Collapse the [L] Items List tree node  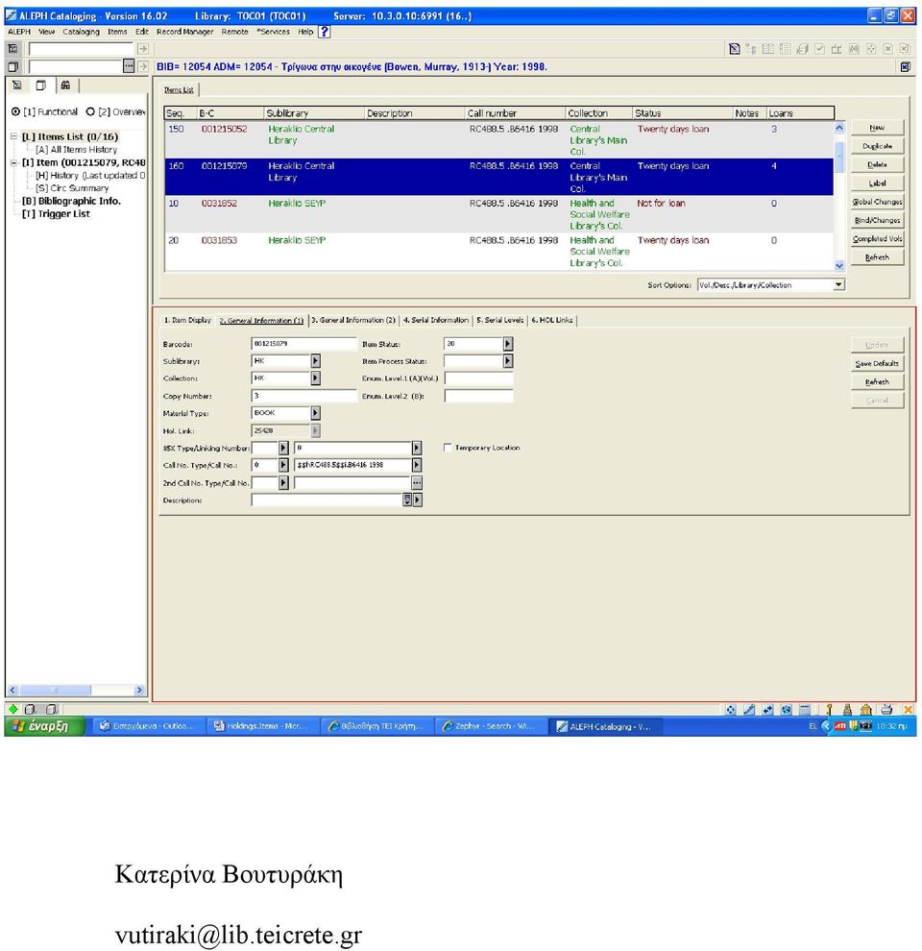pos(14,136)
